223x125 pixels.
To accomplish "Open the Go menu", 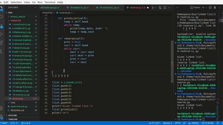I will [x=34, y=2].
